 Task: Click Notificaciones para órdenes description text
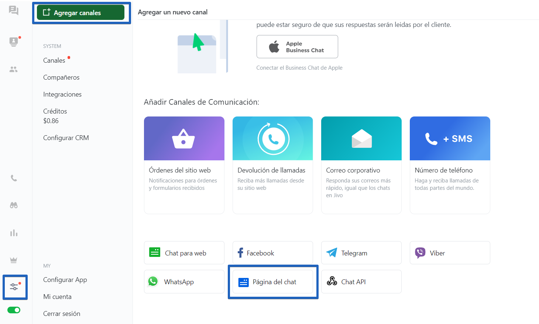coord(183,184)
